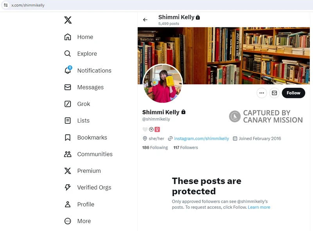
Task: Click the 5,499 posts text
Action: coord(169,23)
